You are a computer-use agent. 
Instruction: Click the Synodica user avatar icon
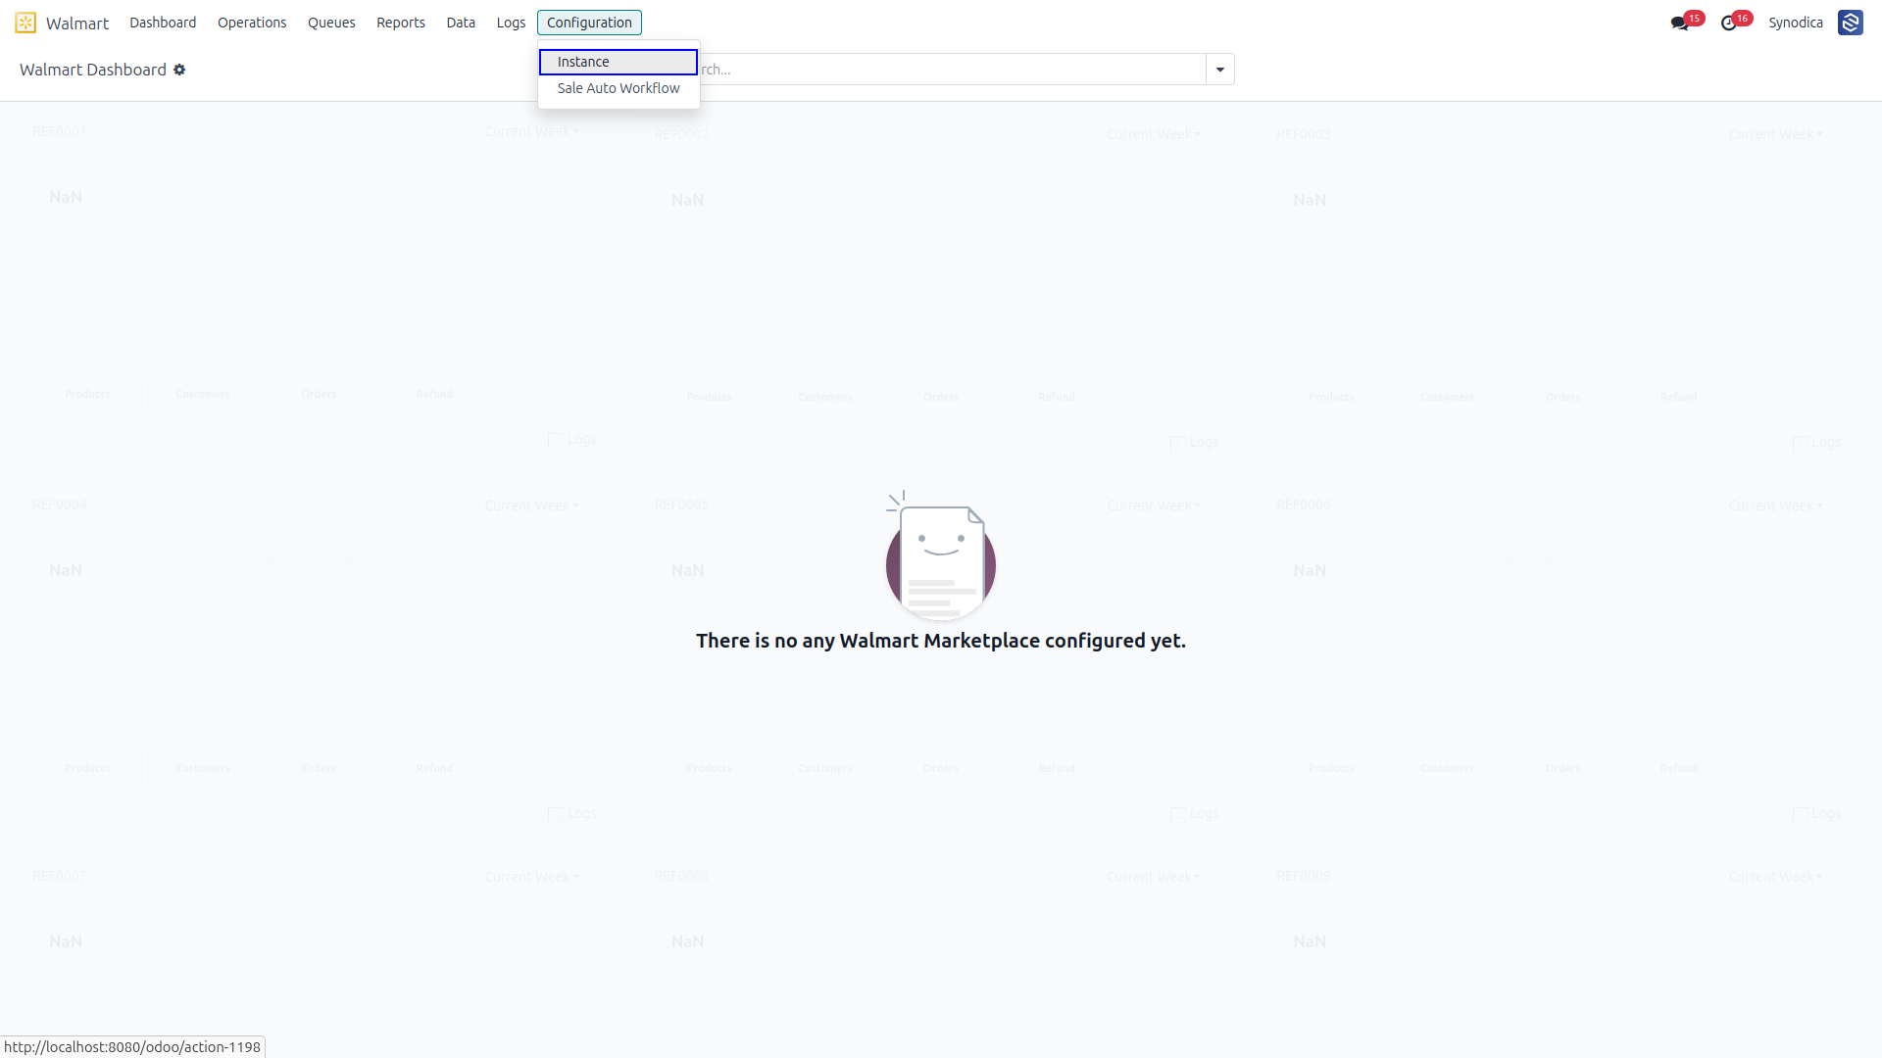pyautogui.click(x=1851, y=23)
